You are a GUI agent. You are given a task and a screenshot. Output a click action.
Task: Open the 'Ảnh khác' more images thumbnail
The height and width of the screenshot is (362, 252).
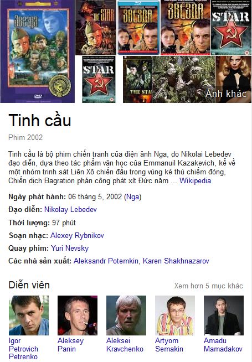point(233,79)
